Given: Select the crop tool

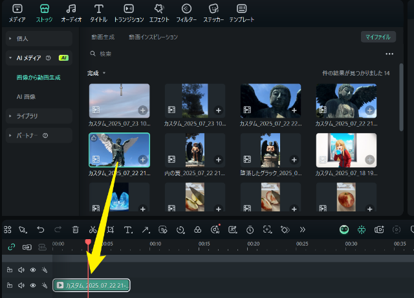Looking at the screenshot, I should [111, 229].
